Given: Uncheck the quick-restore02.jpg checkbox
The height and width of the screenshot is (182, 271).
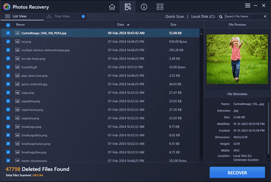Looking at the screenshot, I should click(x=8, y=84).
